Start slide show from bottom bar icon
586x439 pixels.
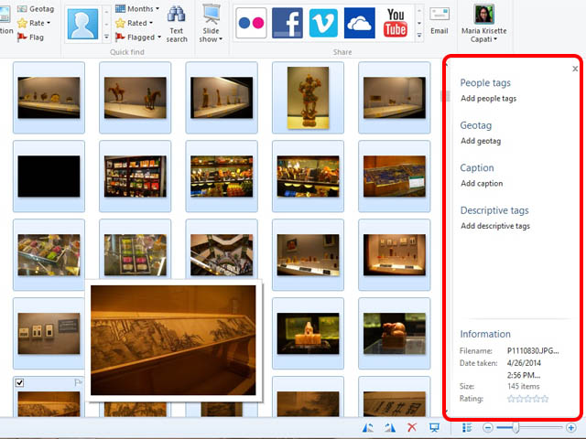(434, 428)
